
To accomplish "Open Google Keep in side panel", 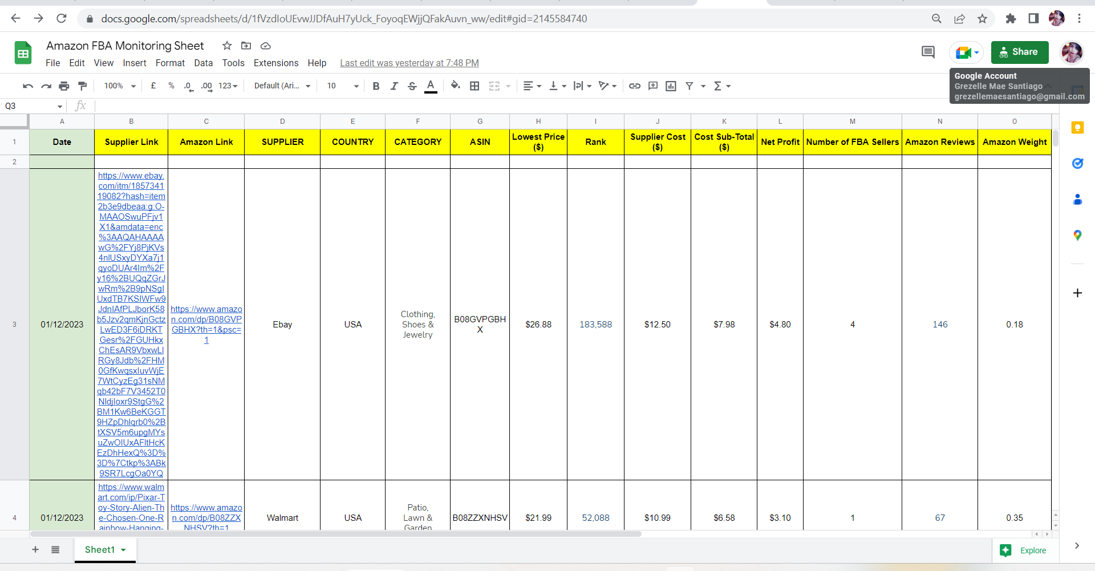I will click(1077, 128).
